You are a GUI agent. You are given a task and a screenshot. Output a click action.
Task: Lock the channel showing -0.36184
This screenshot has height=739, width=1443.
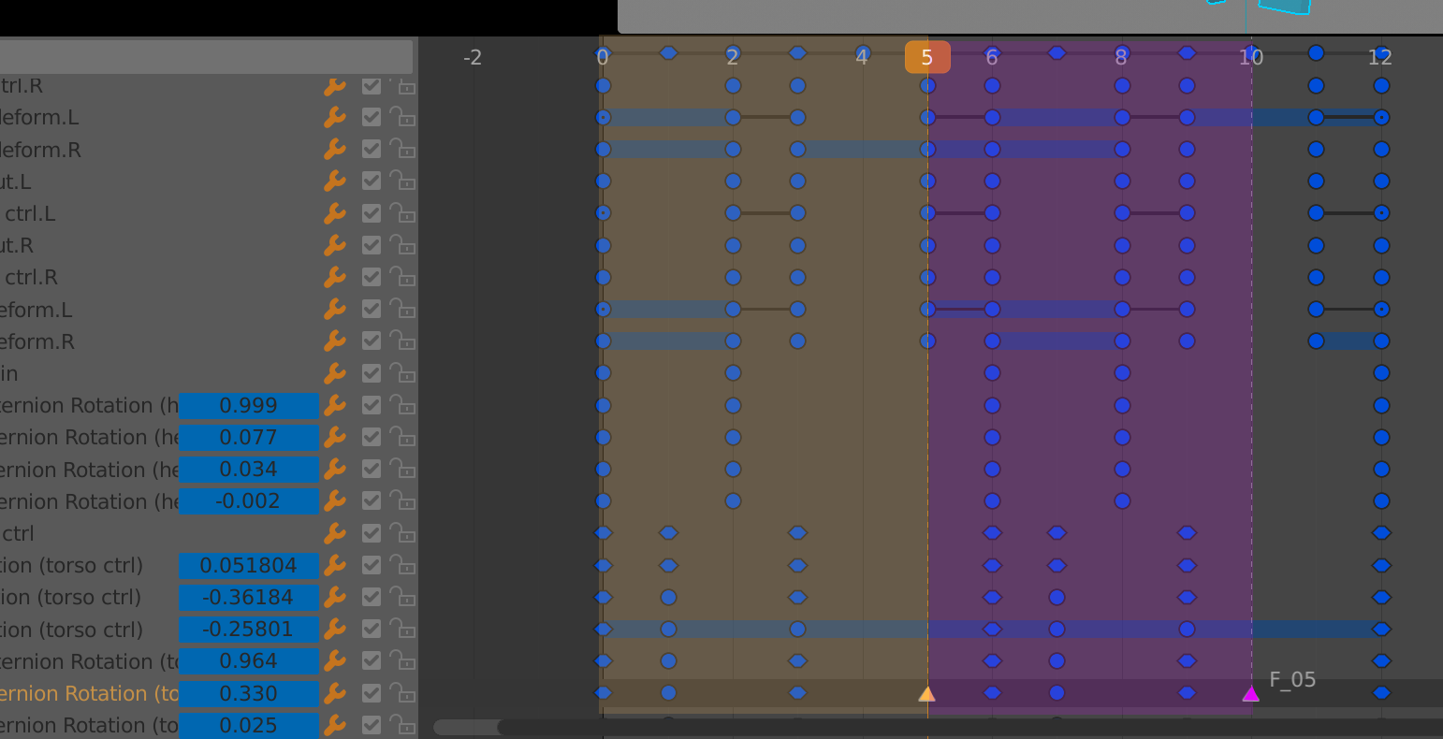(402, 597)
